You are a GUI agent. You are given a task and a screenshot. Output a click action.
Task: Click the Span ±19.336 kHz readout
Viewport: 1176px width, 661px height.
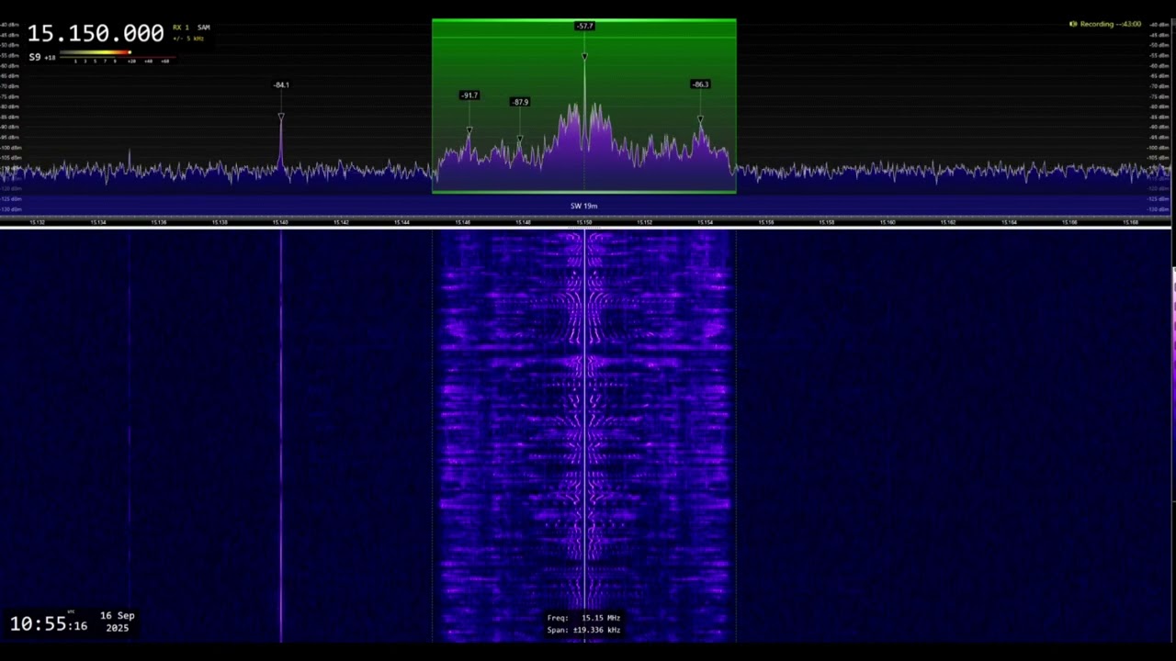(583, 630)
